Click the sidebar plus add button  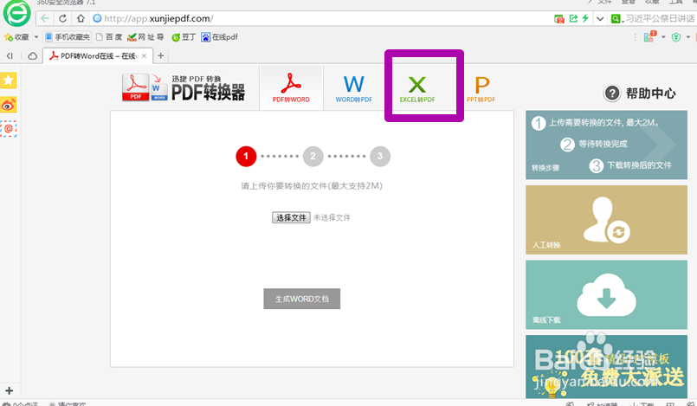pos(9,391)
